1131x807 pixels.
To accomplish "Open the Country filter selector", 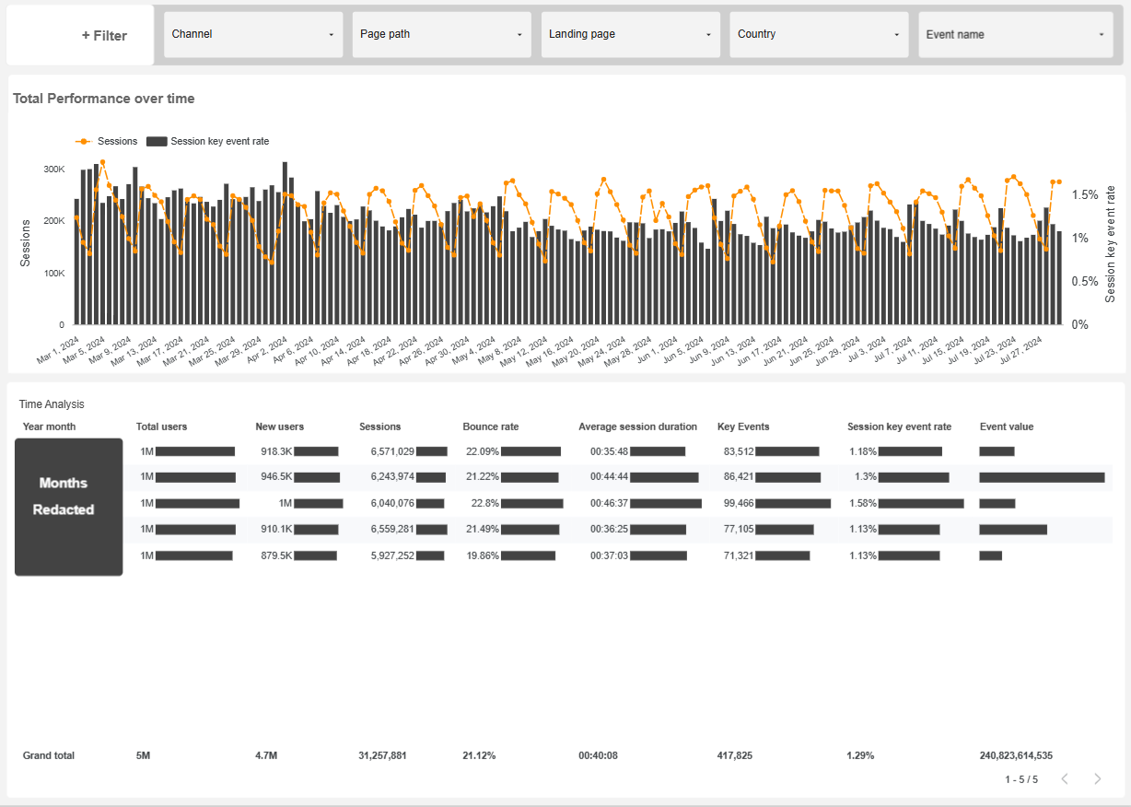I will tap(819, 34).
